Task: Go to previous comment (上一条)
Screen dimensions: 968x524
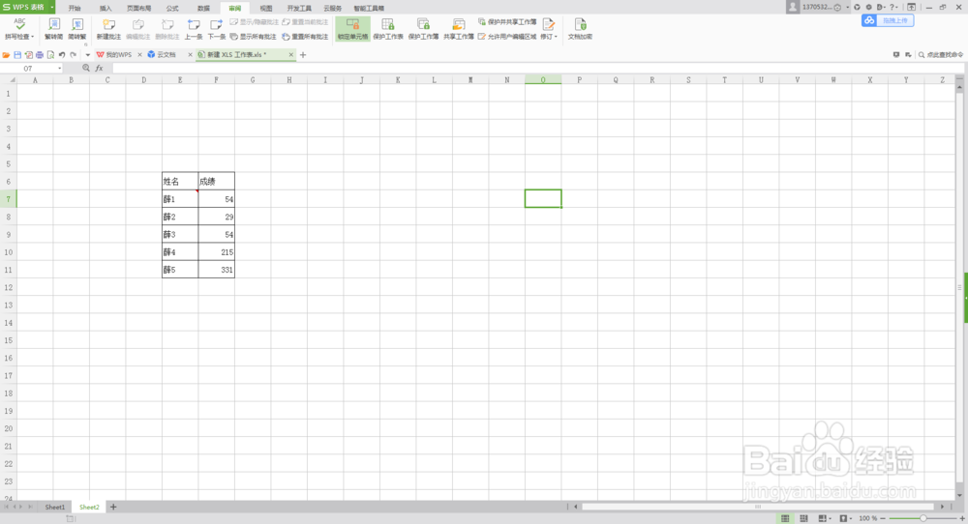Action: [194, 28]
